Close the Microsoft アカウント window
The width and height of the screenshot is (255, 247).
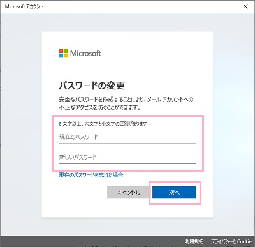[x=245, y=6]
